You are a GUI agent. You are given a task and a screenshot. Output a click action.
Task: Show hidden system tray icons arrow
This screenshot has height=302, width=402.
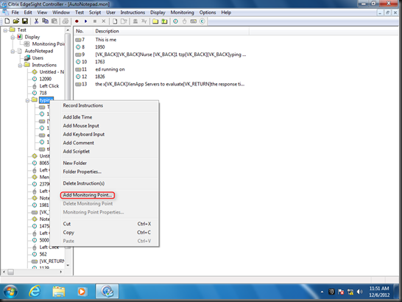pos(322,292)
